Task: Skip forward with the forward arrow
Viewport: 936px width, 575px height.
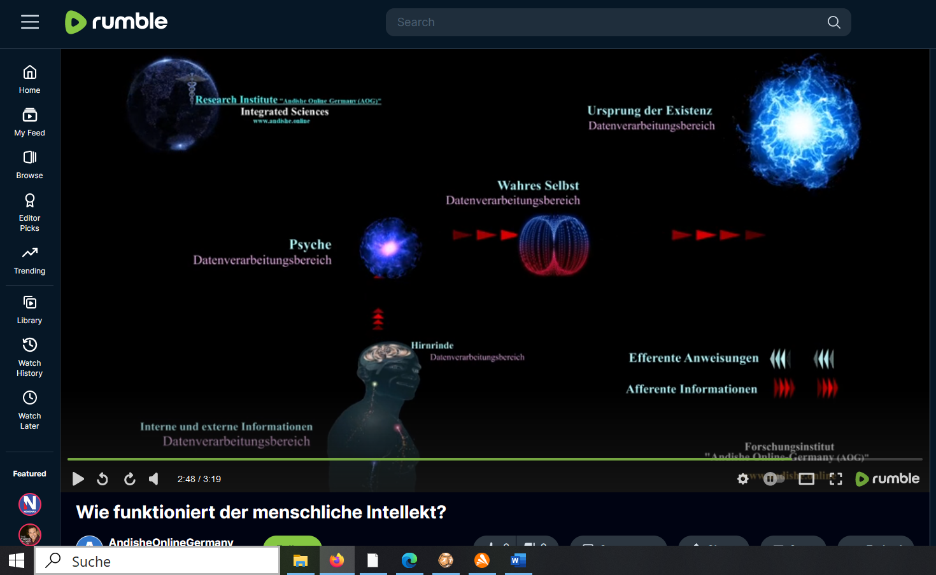Action: (129, 479)
